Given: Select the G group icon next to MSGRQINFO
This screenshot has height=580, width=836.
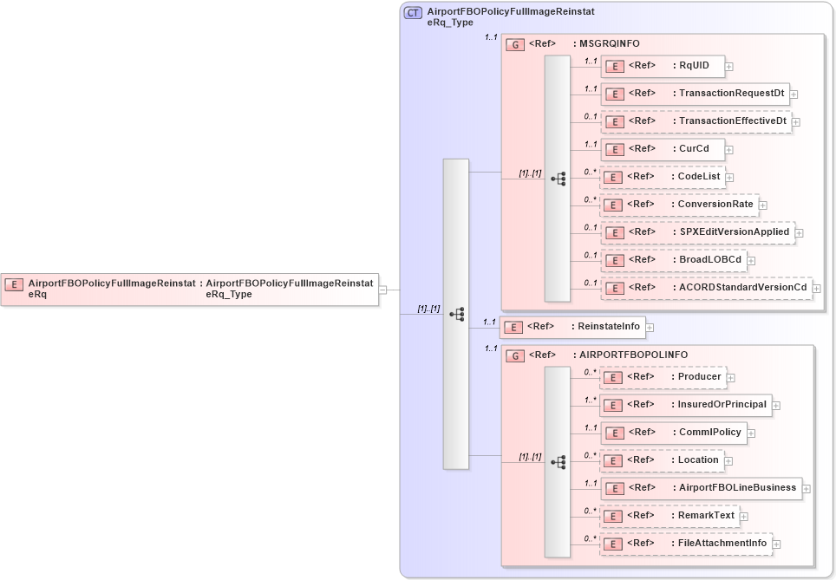Looking at the screenshot, I should [x=515, y=43].
